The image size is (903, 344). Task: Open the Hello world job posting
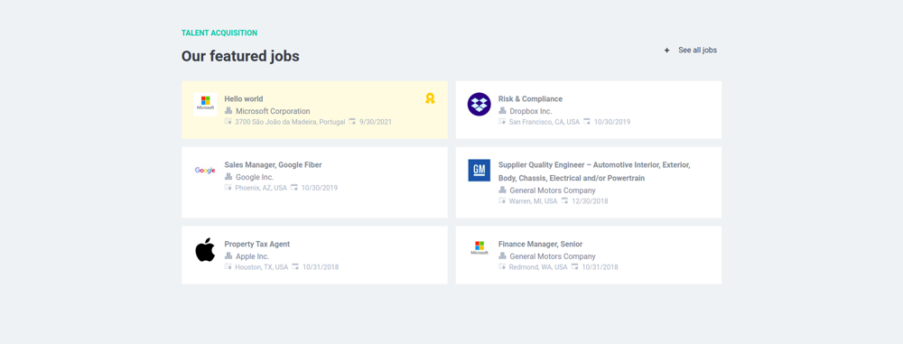tap(244, 98)
